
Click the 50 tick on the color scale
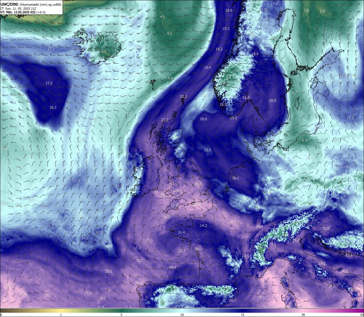(362, 315)
